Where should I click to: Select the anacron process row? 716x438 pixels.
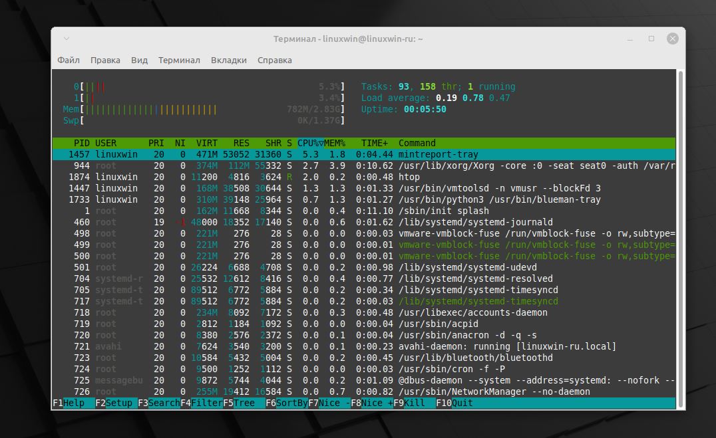(x=364, y=336)
